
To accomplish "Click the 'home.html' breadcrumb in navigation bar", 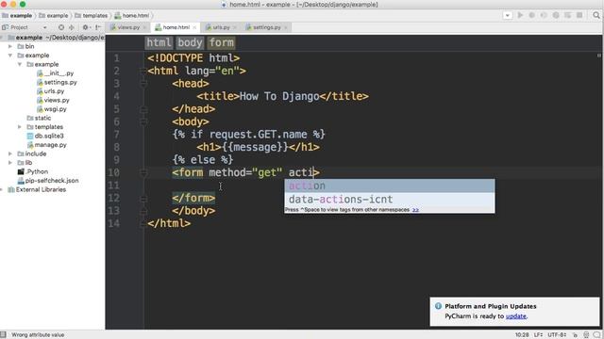I will [132, 15].
